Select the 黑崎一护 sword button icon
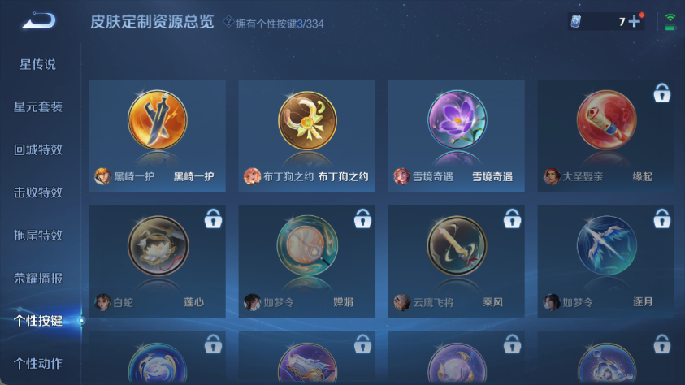685x385 pixels. [158, 119]
